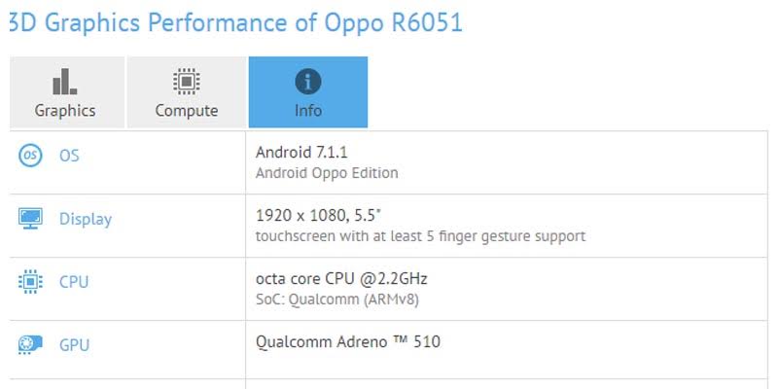Click the OS row icon
The height and width of the screenshot is (389, 778).
coord(30,157)
